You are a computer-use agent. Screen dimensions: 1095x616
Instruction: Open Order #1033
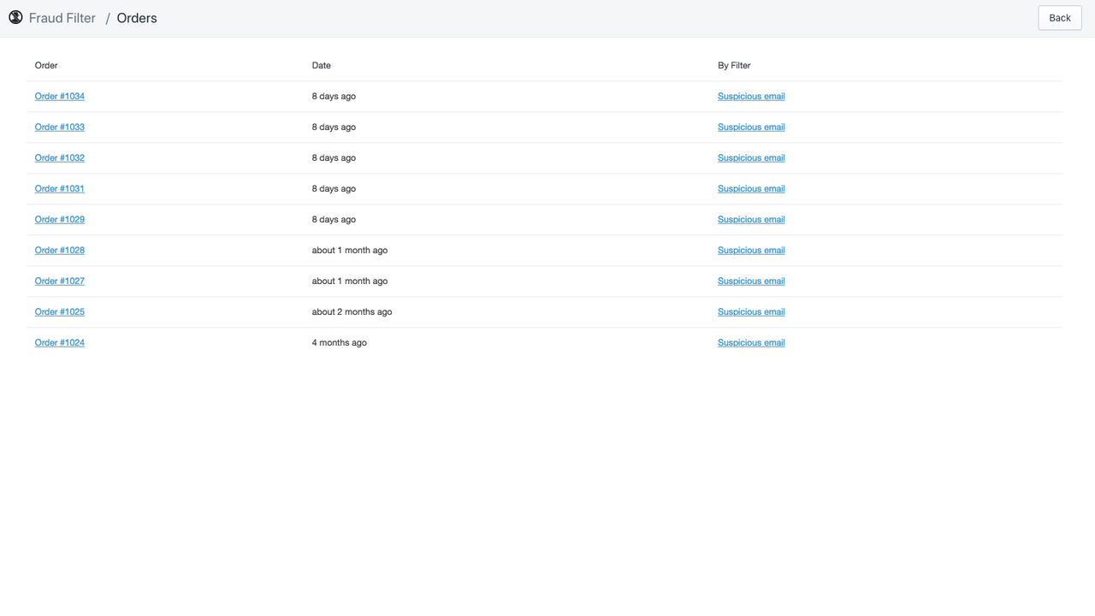[59, 127]
